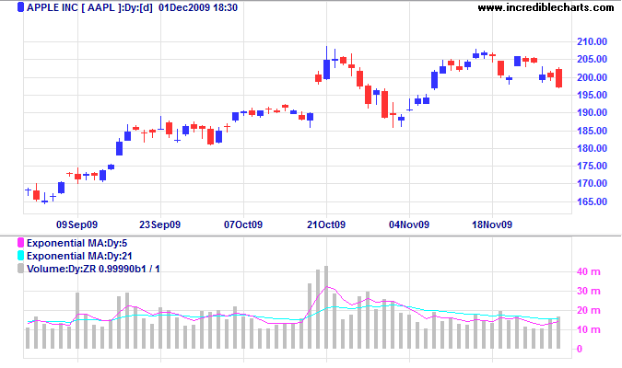The width and height of the screenshot is (622, 368).
Task: Click the cyan Exponential MA 21 swatch
Action: [x=20, y=256]
